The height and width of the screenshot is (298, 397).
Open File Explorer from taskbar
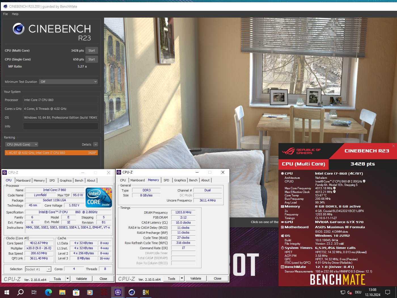coord(62,292)
